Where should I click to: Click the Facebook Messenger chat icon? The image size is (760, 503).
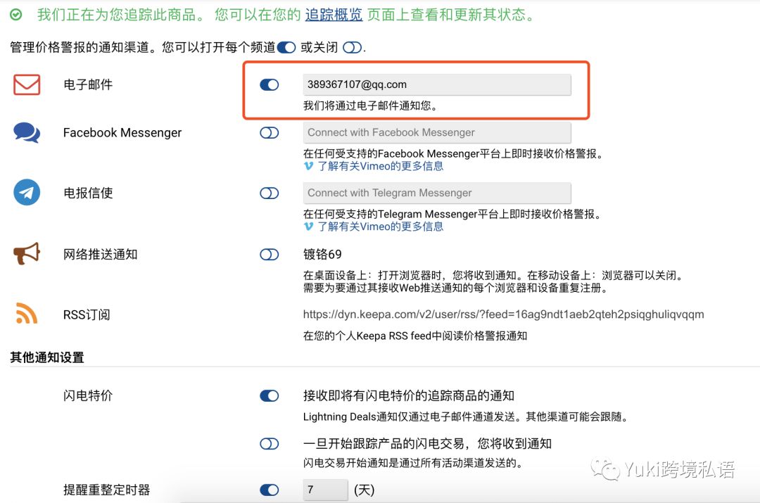coord(25,132)
